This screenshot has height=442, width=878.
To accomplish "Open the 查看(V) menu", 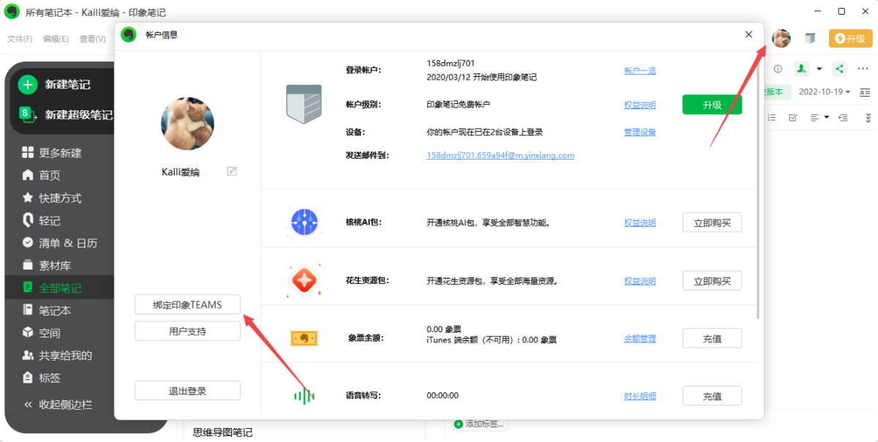I will pos(92,39).
